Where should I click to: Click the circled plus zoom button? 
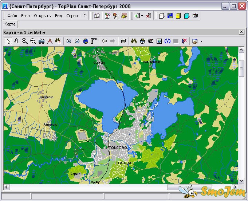pos(69,41)
